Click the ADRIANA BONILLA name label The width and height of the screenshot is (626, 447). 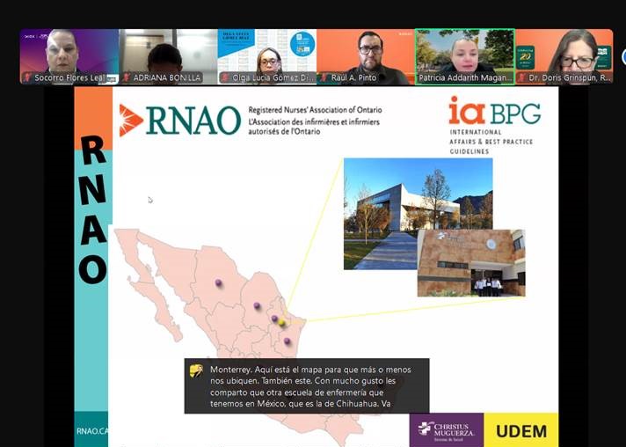click(x=166, y=77)
